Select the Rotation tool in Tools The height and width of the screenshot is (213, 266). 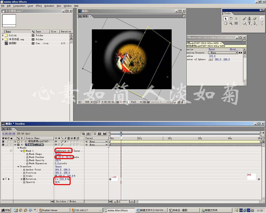pyautogui.click(x=231, y=18)
